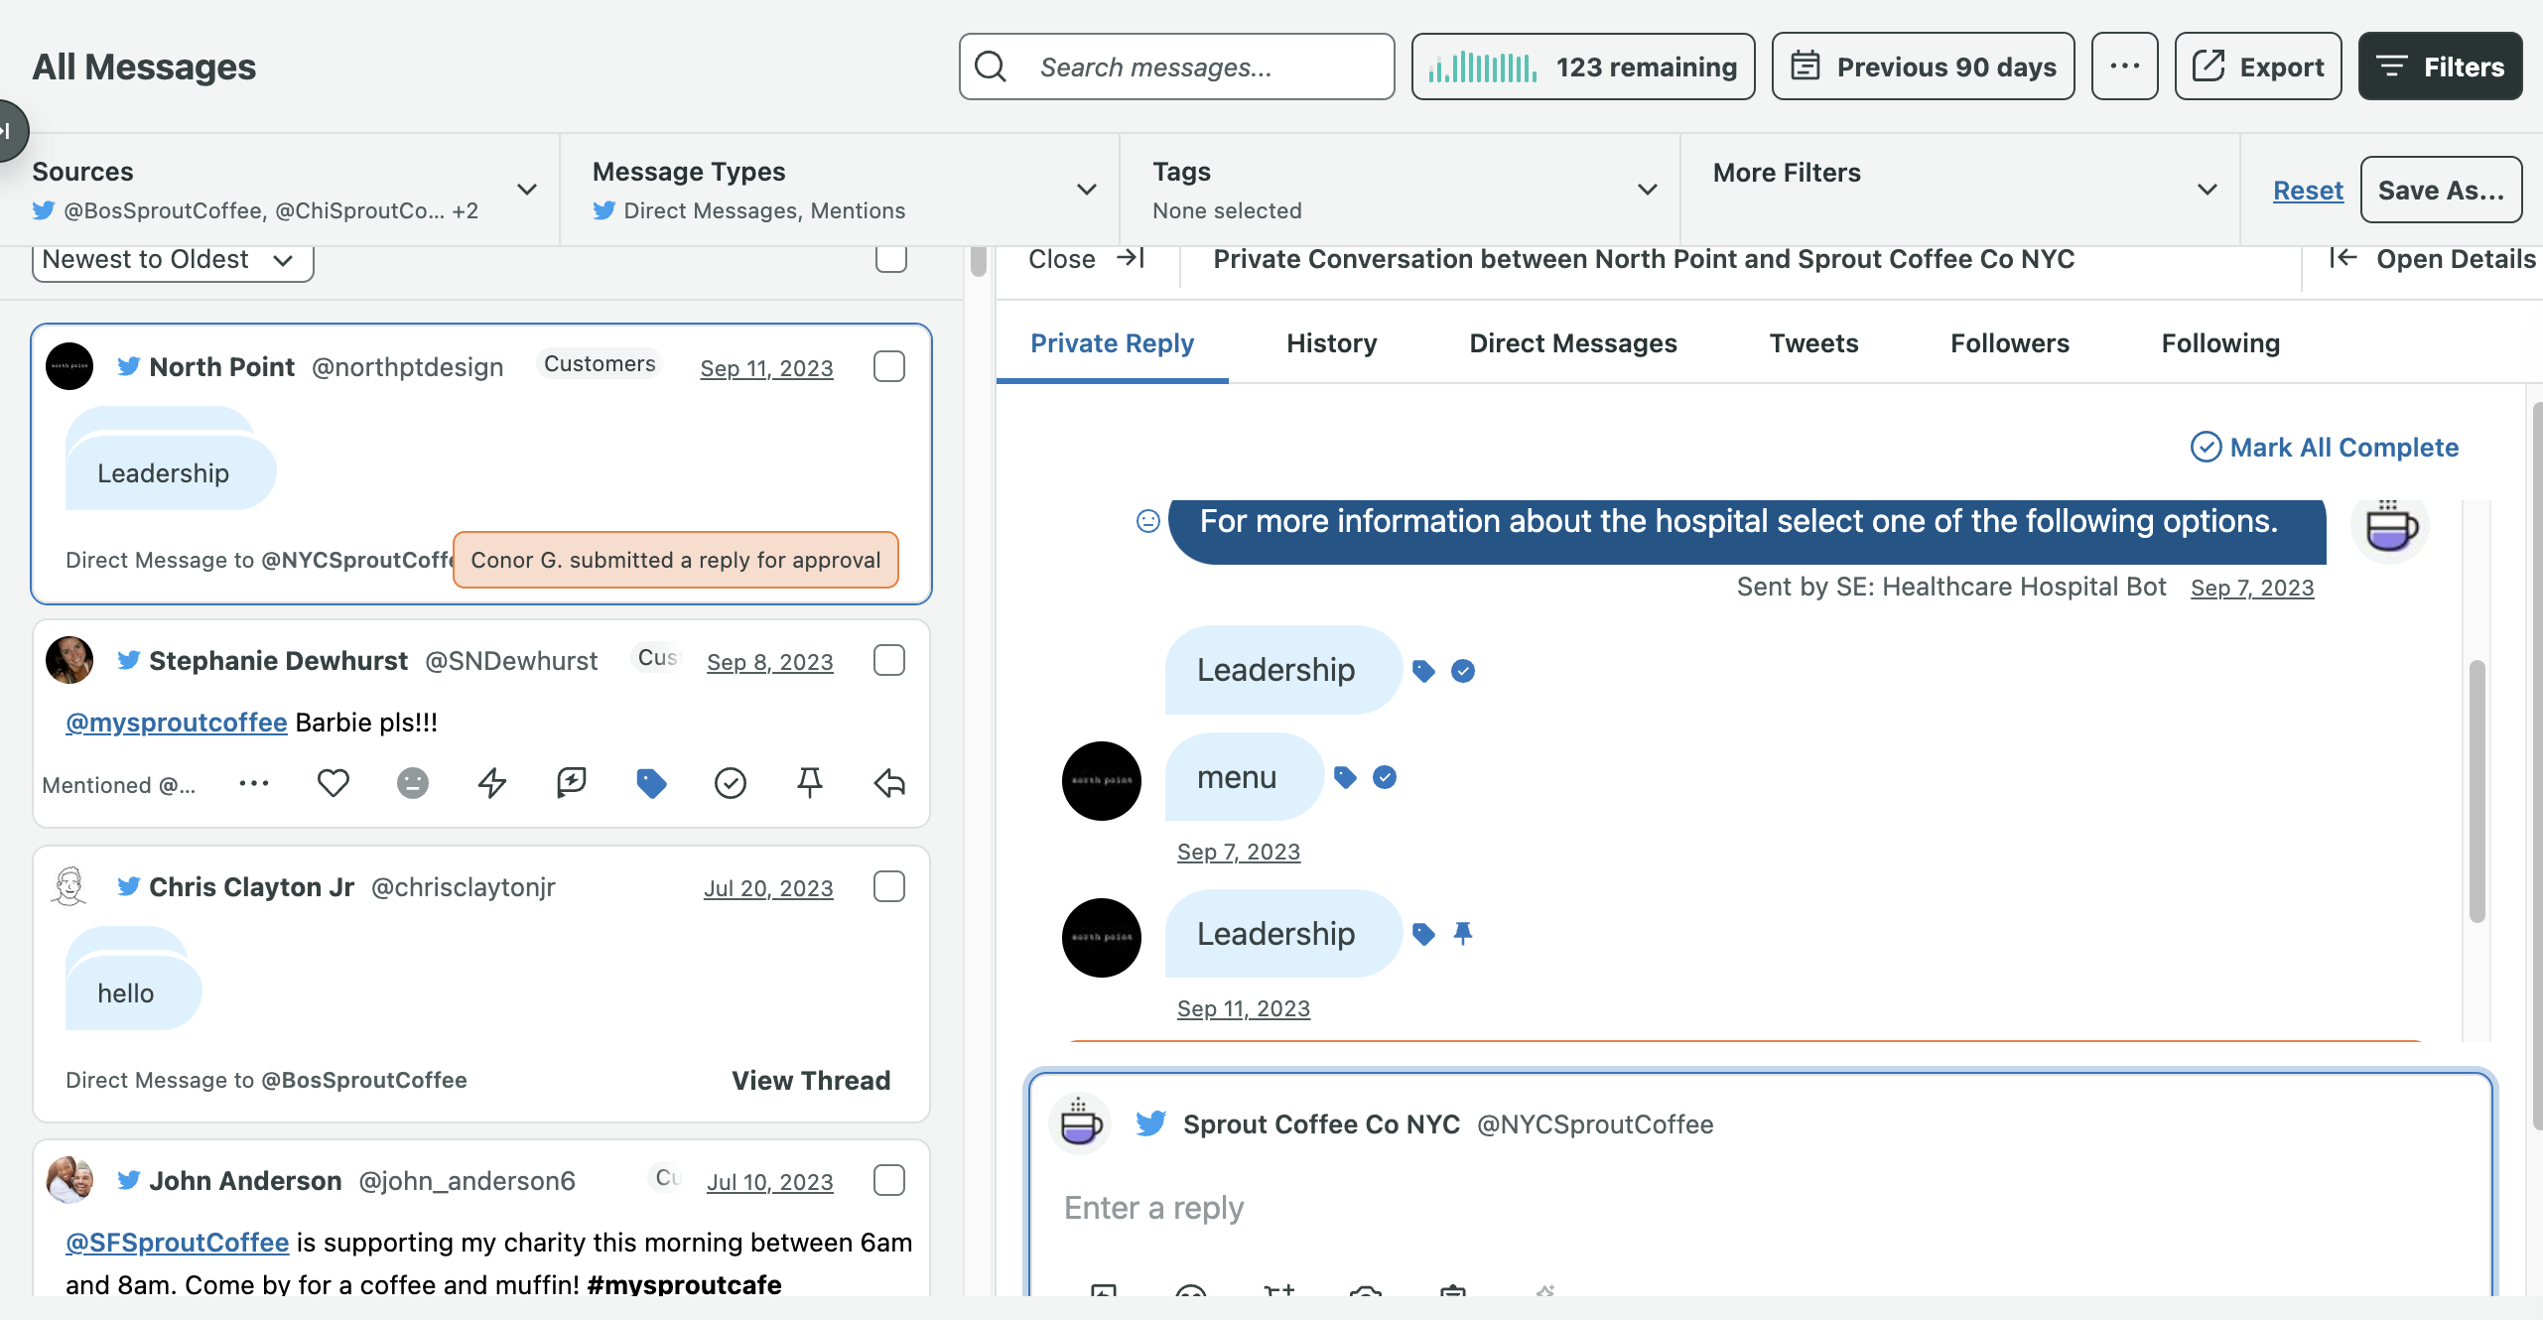Apply a tag using the blue tag icon
The width and height of the screenshot is (2543, 1320).
click(651, 783)
